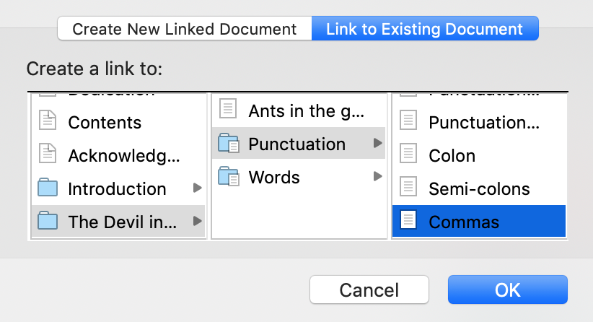This screenshot has width=593, height=322.
Task: Confirm with the OK button
Action: [x=507, y=290]
